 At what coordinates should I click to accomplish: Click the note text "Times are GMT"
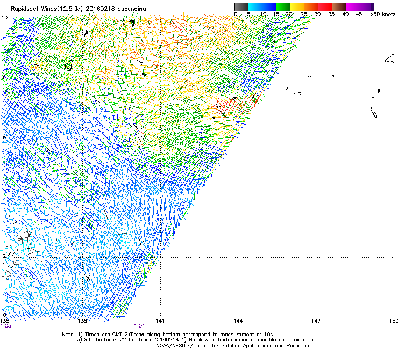[103, 335]
